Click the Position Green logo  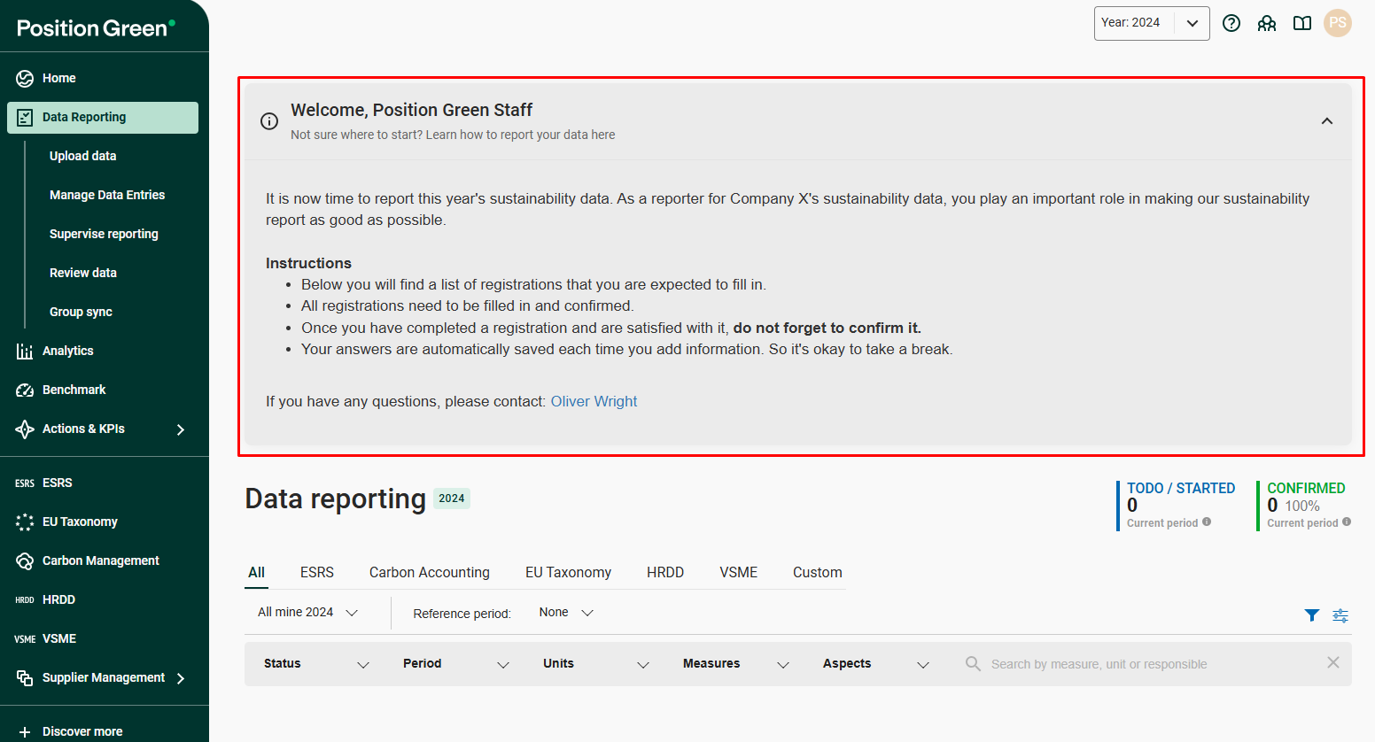click(x=96, y=27)
